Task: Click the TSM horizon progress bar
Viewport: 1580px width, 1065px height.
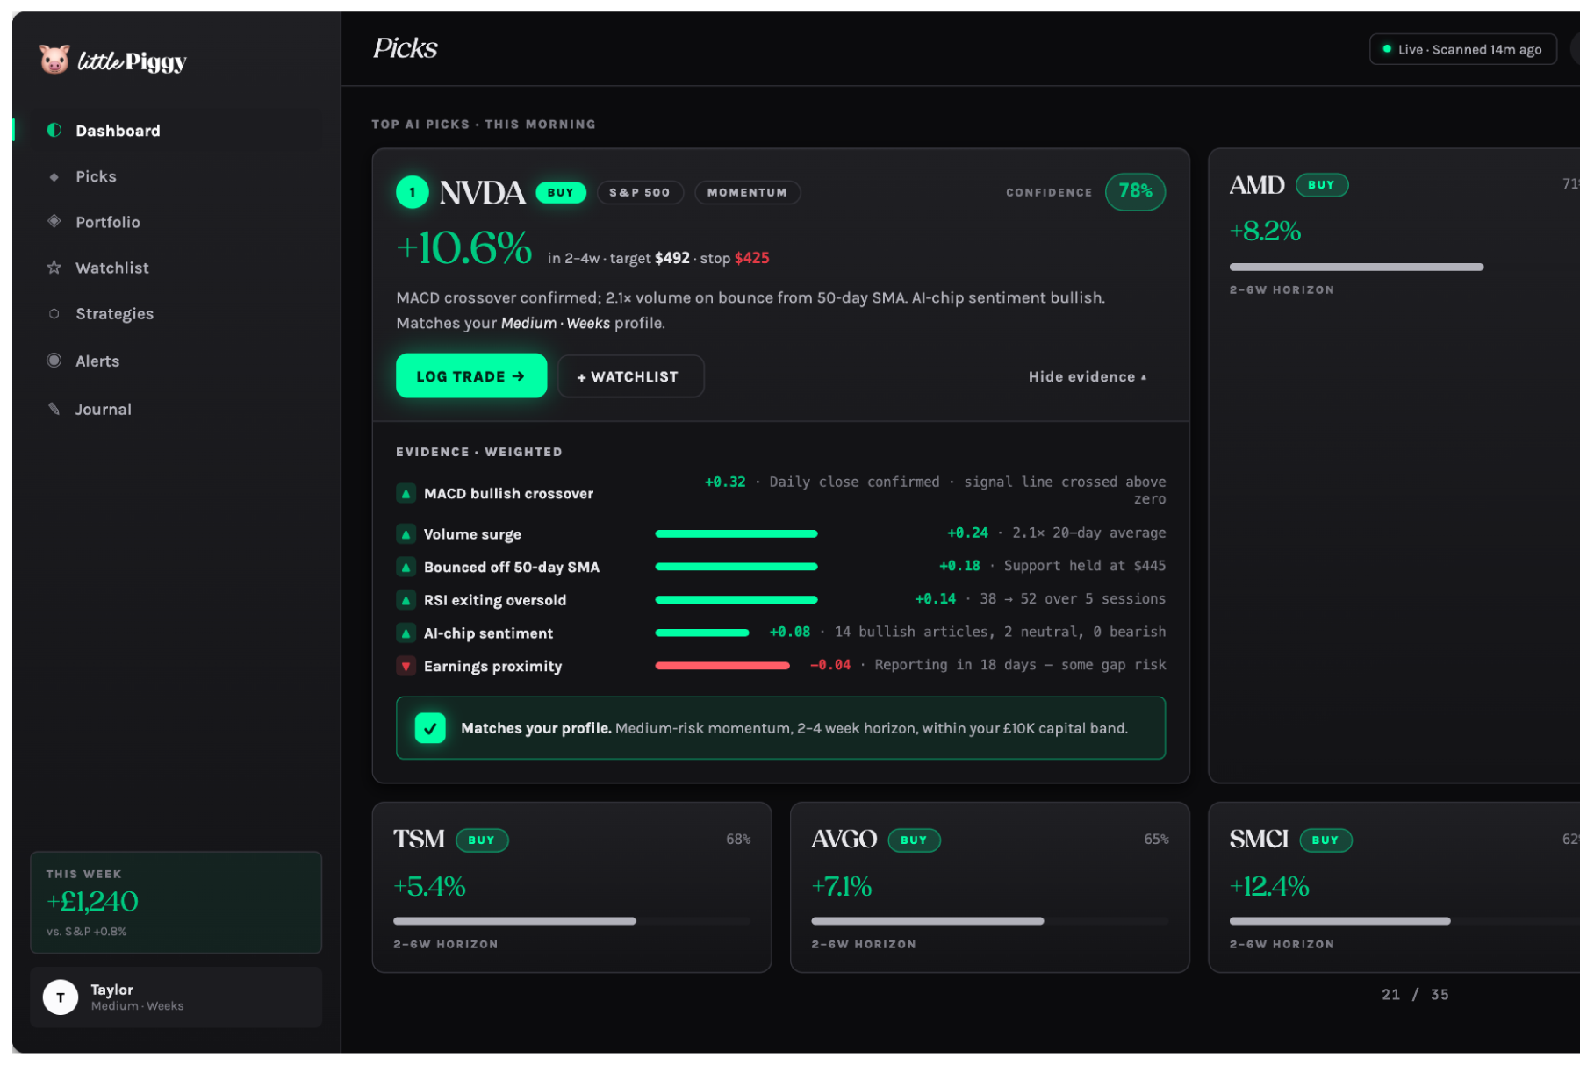Action: [x=572, y=921]
